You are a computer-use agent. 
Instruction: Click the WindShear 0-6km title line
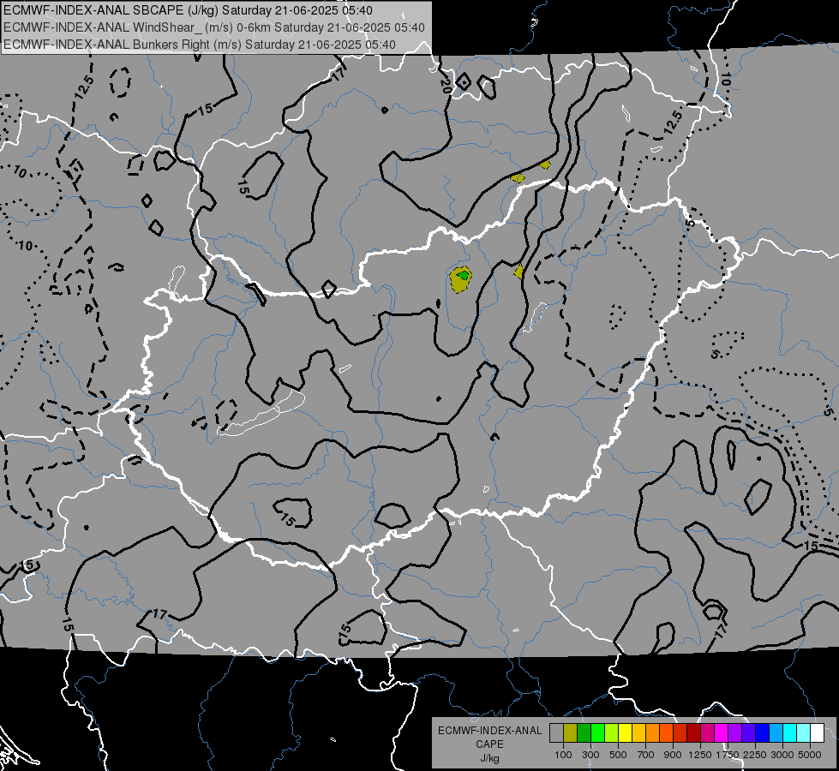(x=214, y=27)
